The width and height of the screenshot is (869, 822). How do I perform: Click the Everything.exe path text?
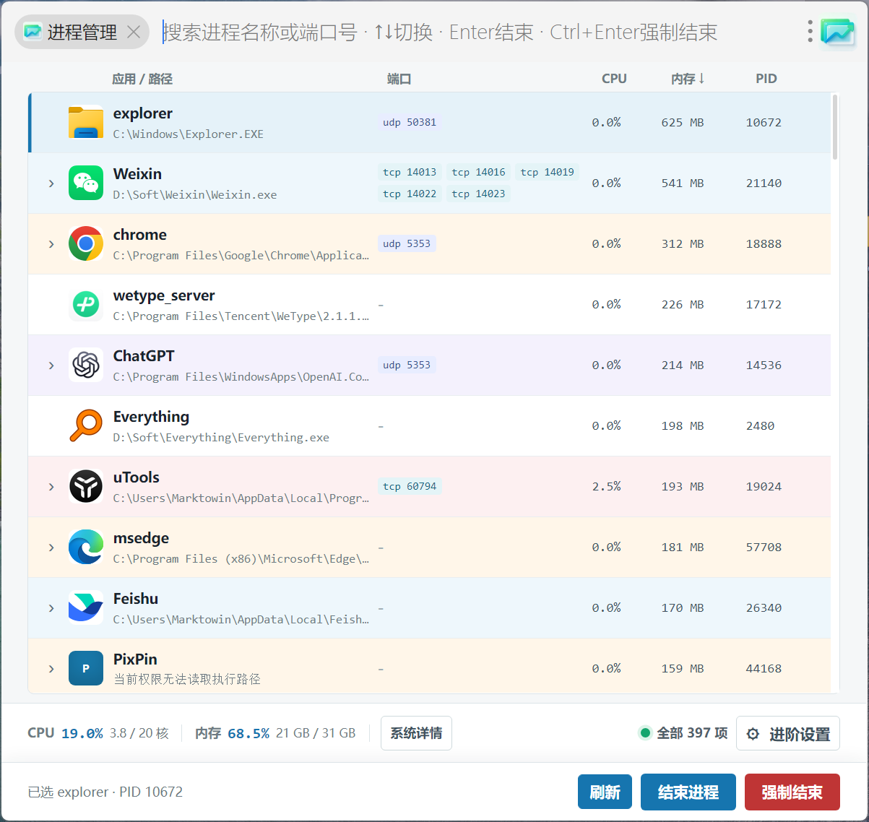(221, 438)
